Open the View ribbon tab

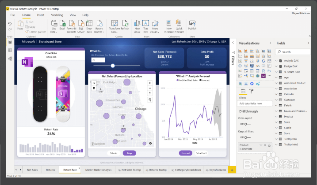point(73,15)
